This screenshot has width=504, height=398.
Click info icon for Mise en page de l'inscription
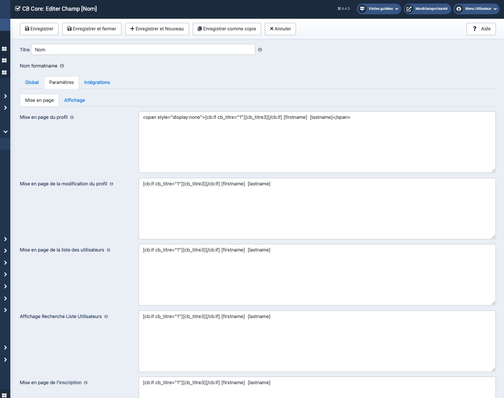tap(85, 383)
